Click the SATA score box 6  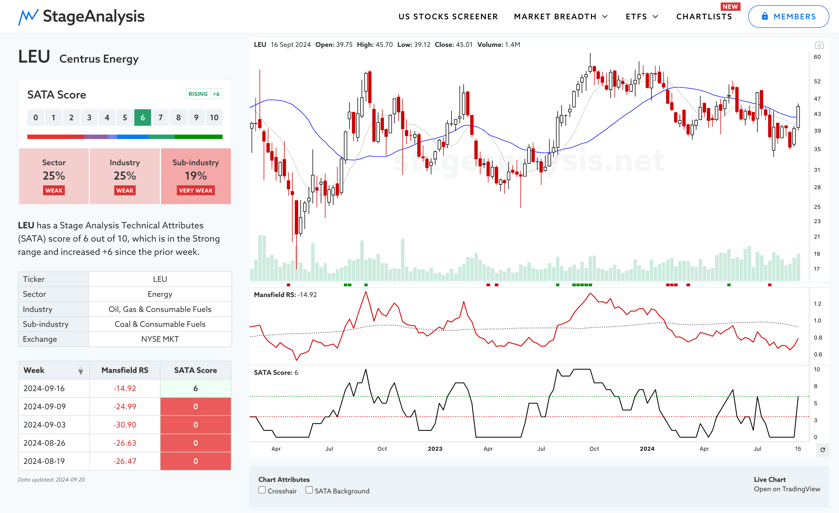click(x=143, y=117)
